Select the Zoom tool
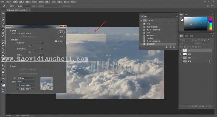Screen dimensions: 217x117 [x=3, y=75]
